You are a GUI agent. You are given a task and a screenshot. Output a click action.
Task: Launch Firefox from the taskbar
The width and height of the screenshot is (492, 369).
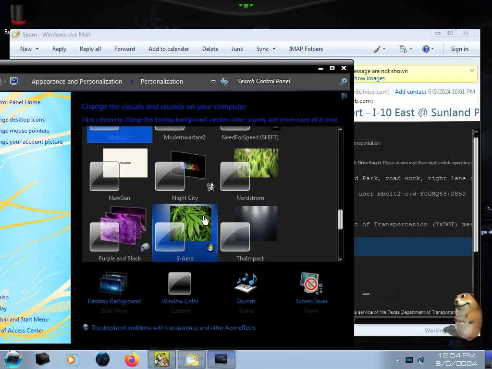point(132,359)
